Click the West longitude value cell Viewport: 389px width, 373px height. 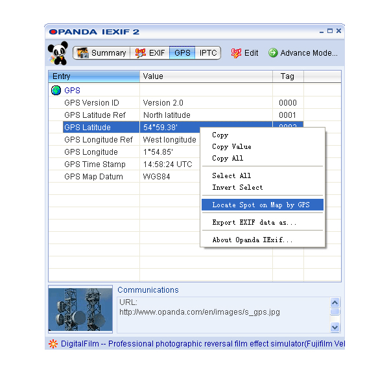(169, 139)
